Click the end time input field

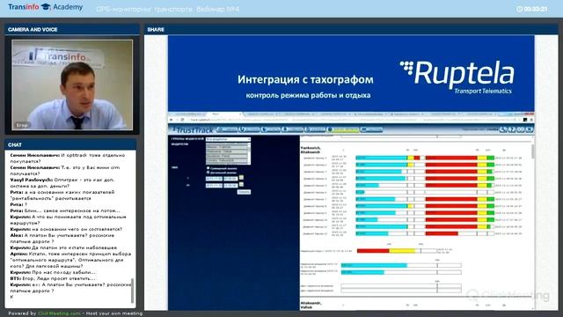[x=230, y=186]
